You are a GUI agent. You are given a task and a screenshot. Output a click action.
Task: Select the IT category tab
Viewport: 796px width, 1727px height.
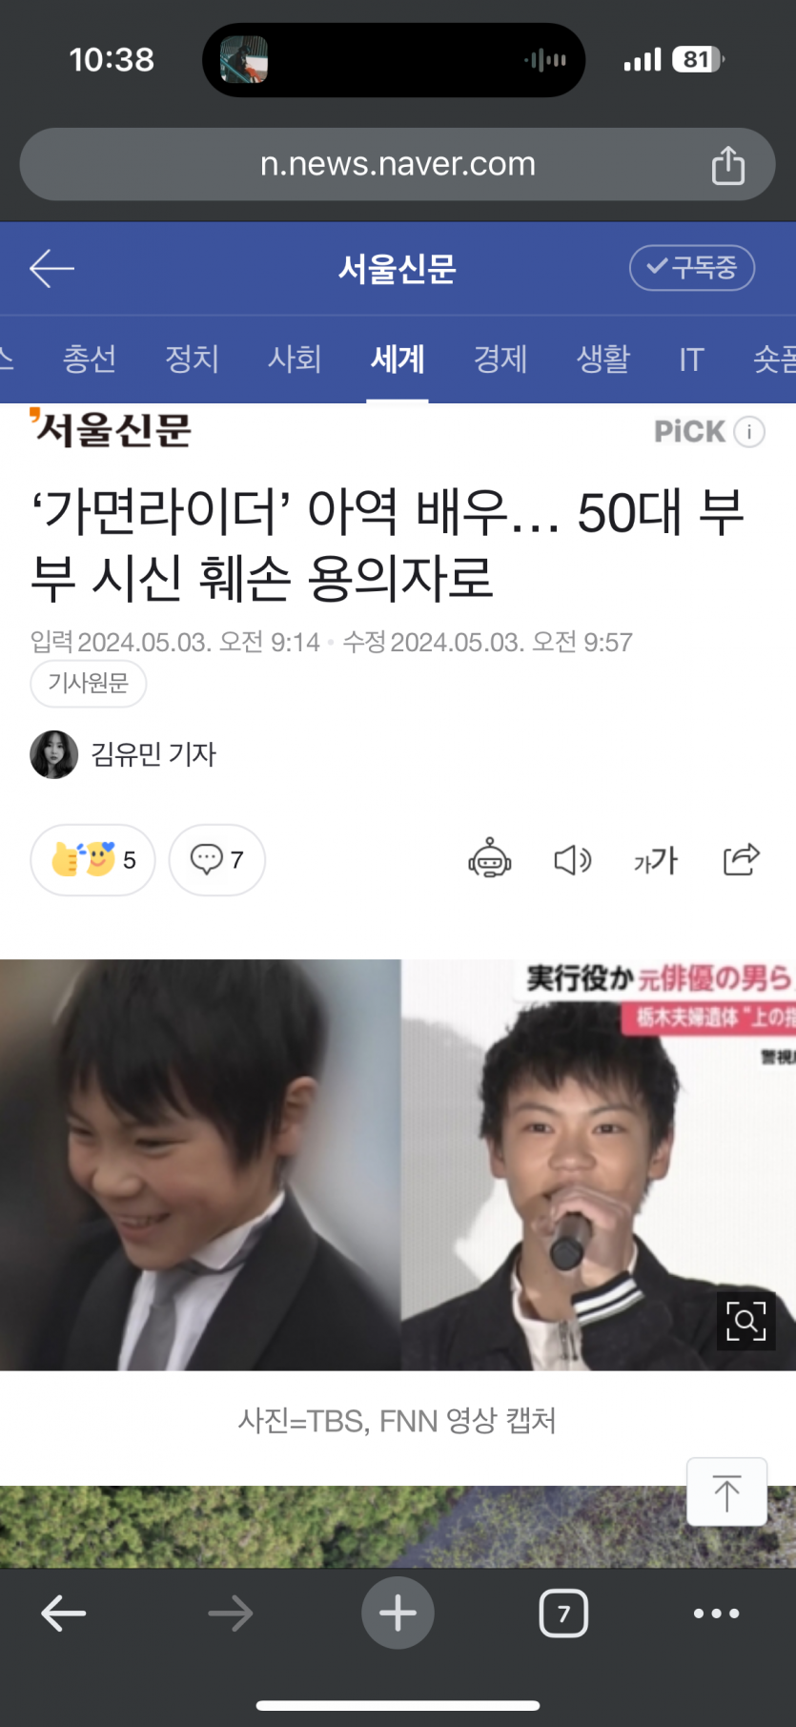tap(691, 359)
